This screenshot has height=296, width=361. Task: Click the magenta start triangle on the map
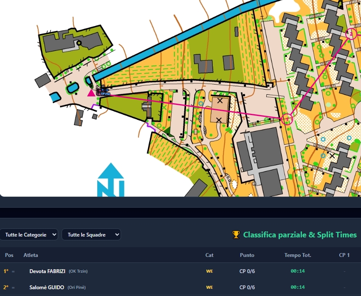coord(91,93)
